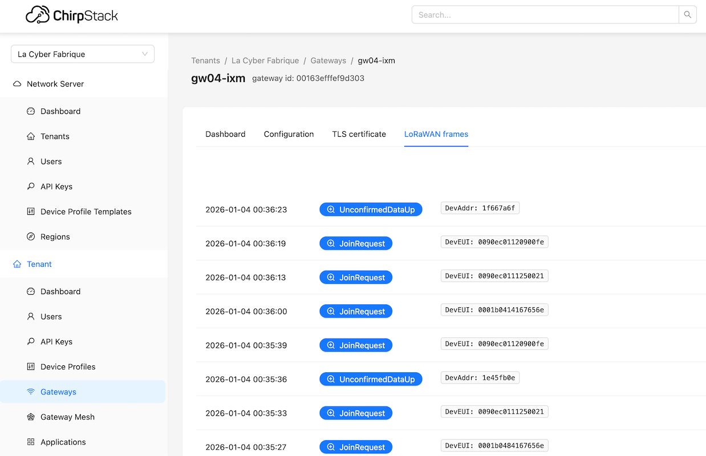Viewport: 706px width, 456px height.
Task: Expand the UnconfirmedDataUp frame at 00:36:23
Action: click(x=371, y=209)
